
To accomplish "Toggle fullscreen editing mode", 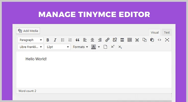I will coord(167,40).
